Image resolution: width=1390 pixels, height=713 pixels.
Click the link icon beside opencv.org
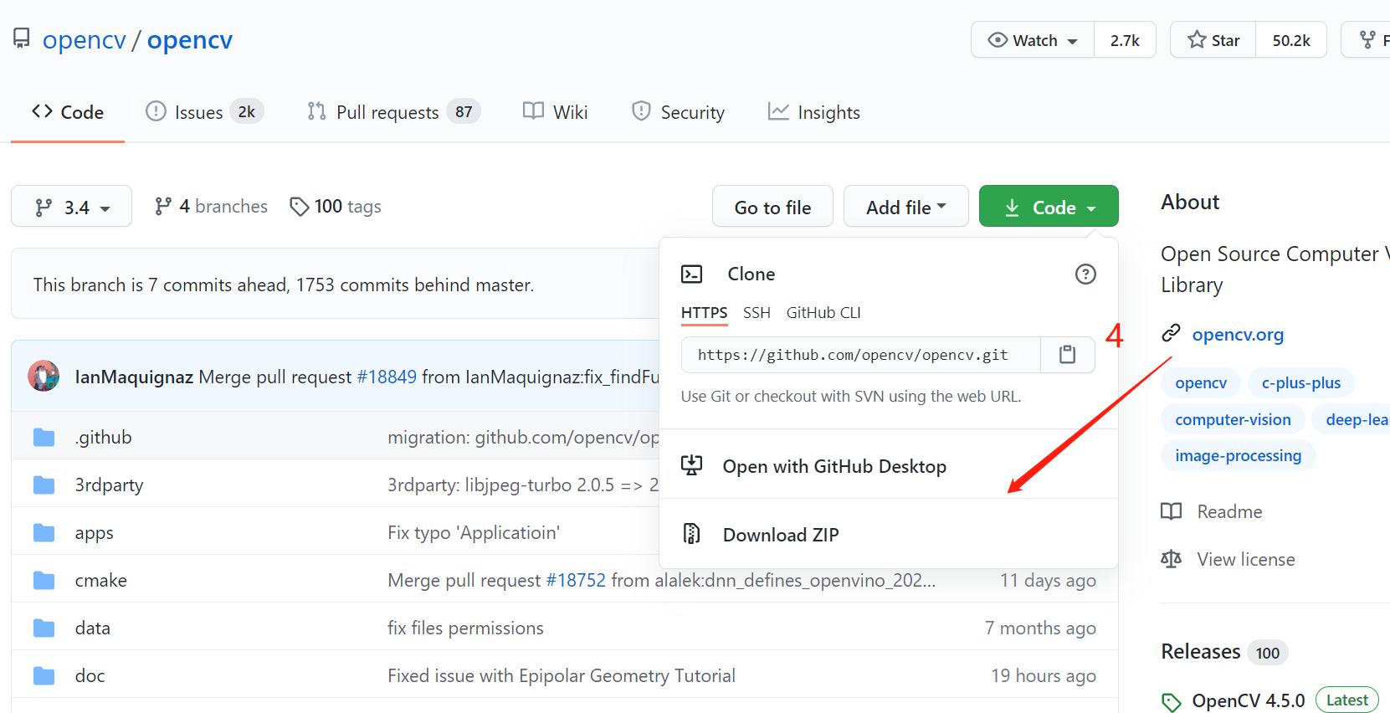(x=1171, y=333)
